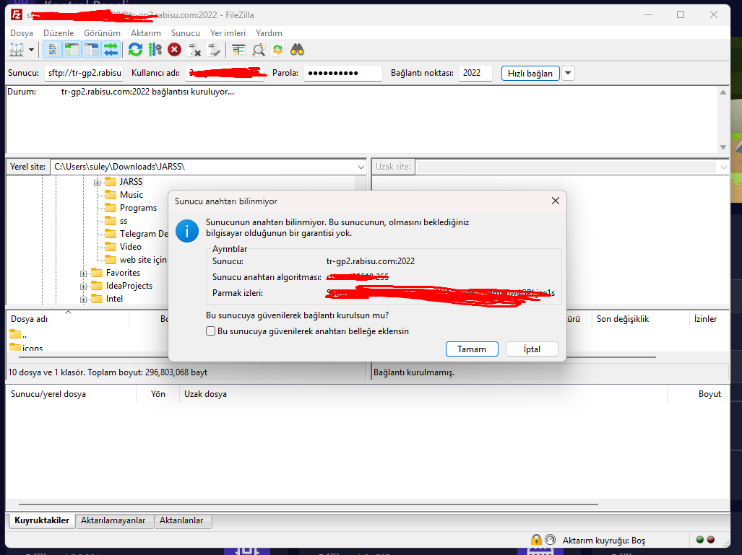This screenshot has height=555, width=742.
Task: Open the Sunucu menu
Action: [185, 33]
